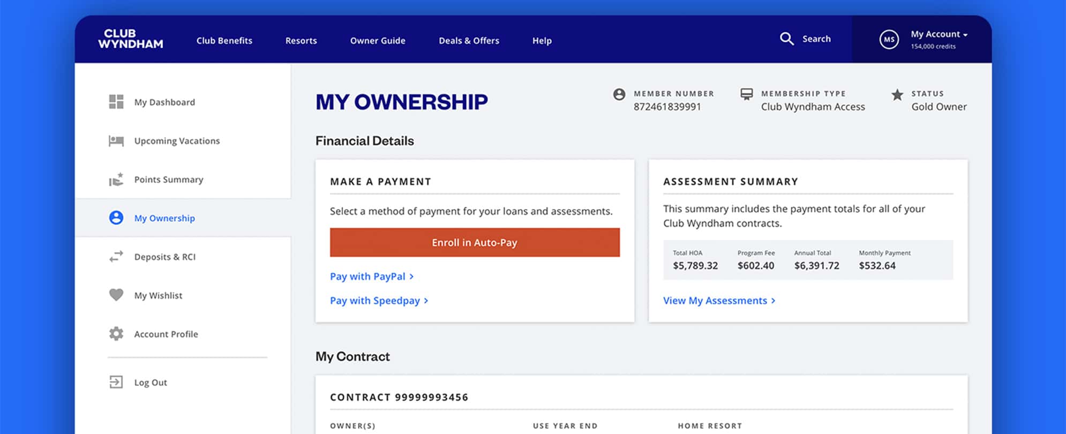Open View My Assessments link

[719, 301]
